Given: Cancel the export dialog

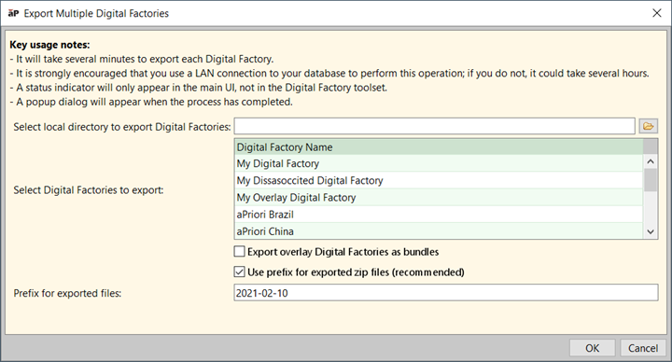Looking at the screenshot, I should pyautogui.click(x=643, y=348).
